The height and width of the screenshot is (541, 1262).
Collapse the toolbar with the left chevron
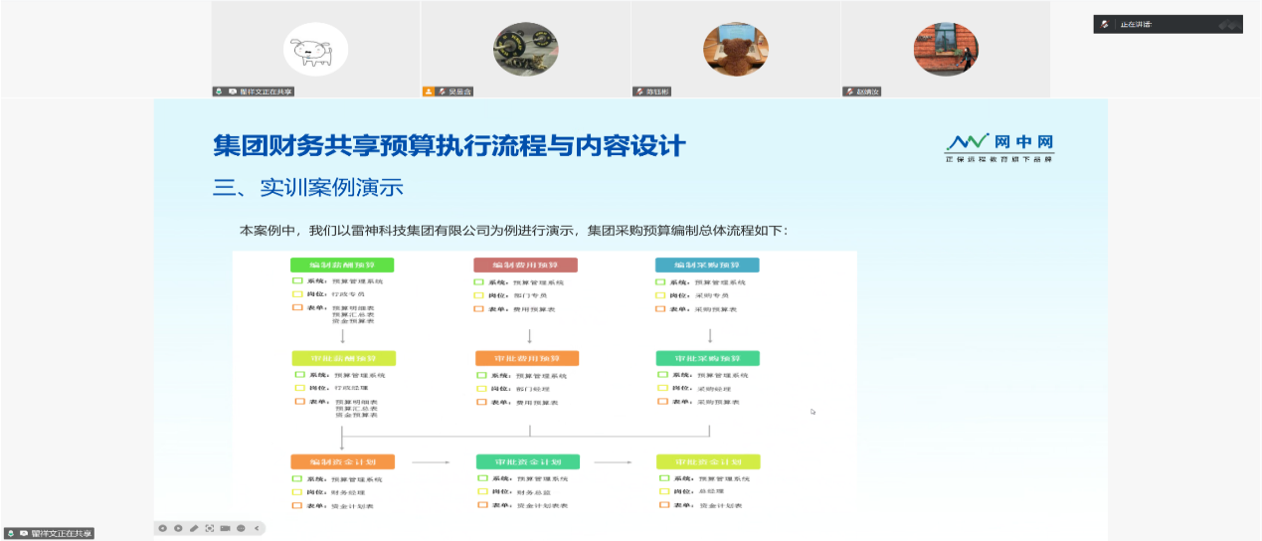[257, 528]
